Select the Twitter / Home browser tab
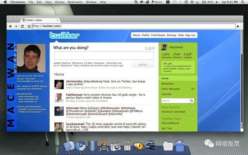 40,20
